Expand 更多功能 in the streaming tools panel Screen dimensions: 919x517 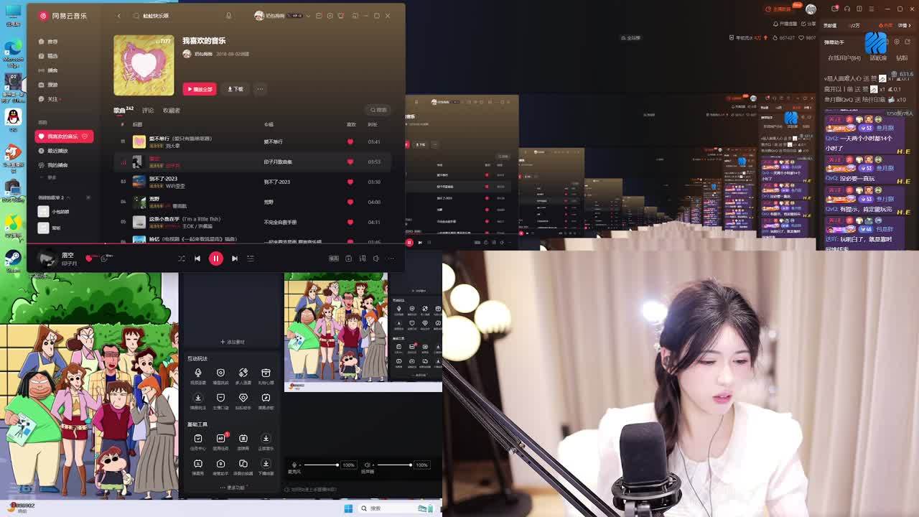(233, 488)
